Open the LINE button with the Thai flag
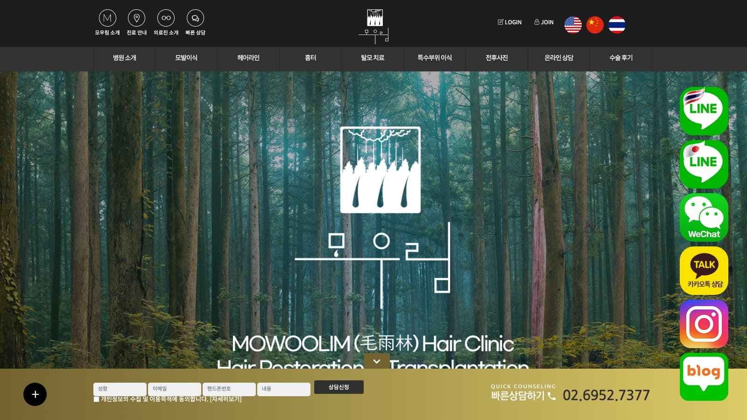747x420 pixels. pyautogui.click(x=704, y=111)
